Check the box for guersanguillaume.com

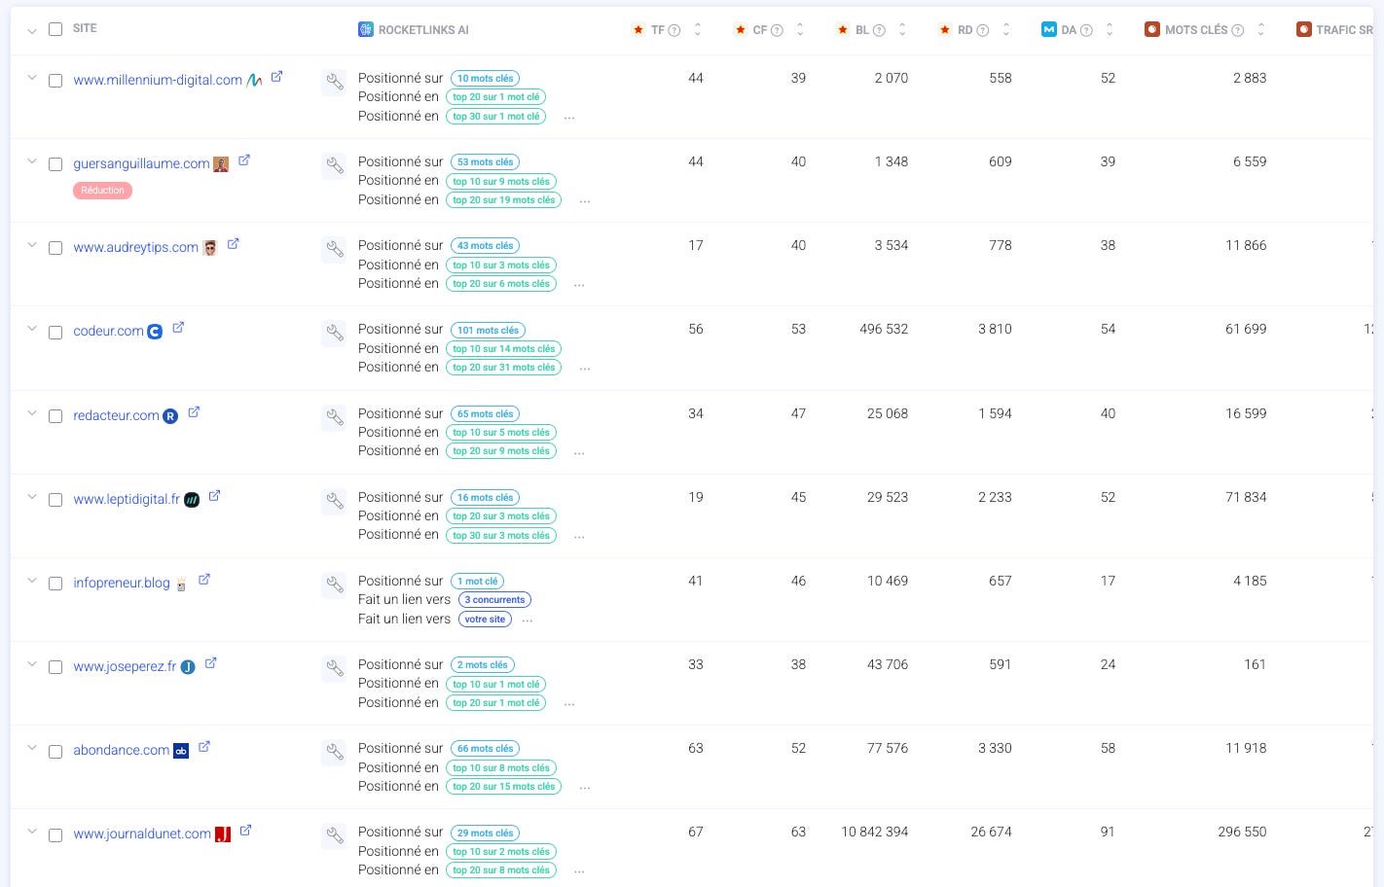(x=55, y=164)
